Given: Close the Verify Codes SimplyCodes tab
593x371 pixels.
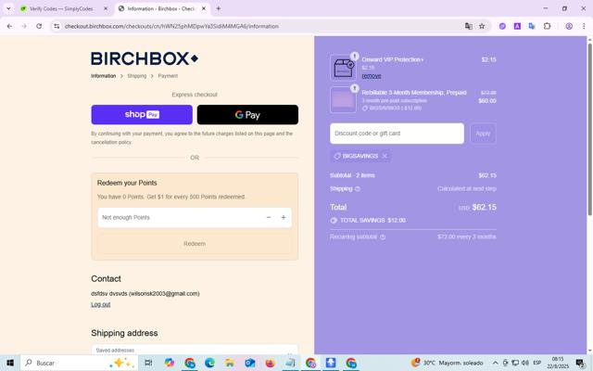Looking at the screenshot, I should [x=106, y=8].
